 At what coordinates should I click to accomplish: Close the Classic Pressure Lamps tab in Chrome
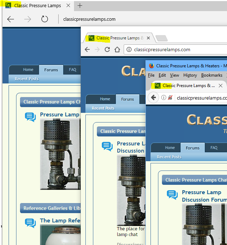[x=148, y=38]
